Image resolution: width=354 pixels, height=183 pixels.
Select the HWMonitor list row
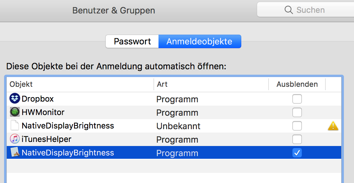coord(174,112)
